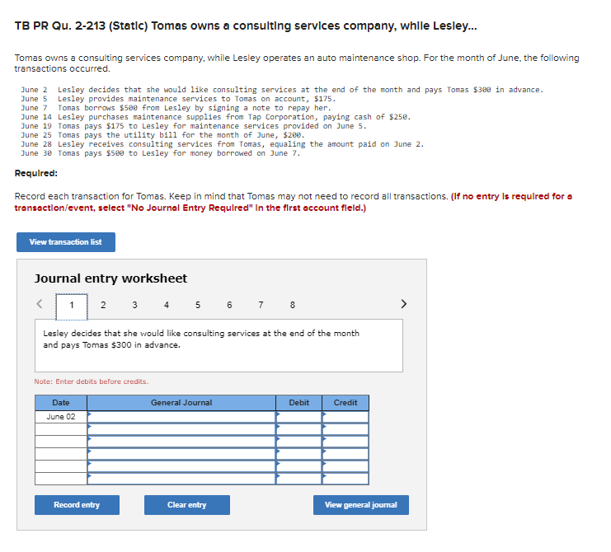Screen dimensions: 611x552
Task: Open General Journal account field, third row
Action: 181,442
